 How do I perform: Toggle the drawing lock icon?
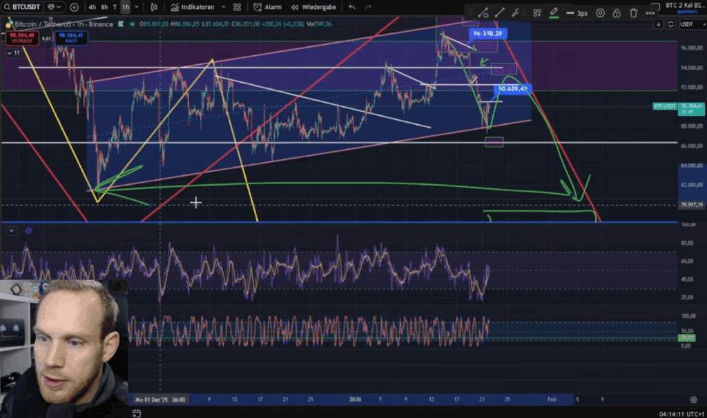617,13
